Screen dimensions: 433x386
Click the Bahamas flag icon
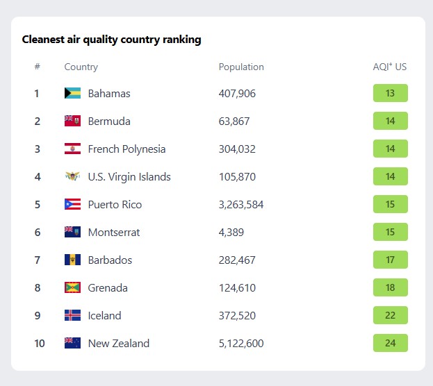click(72, 93)
